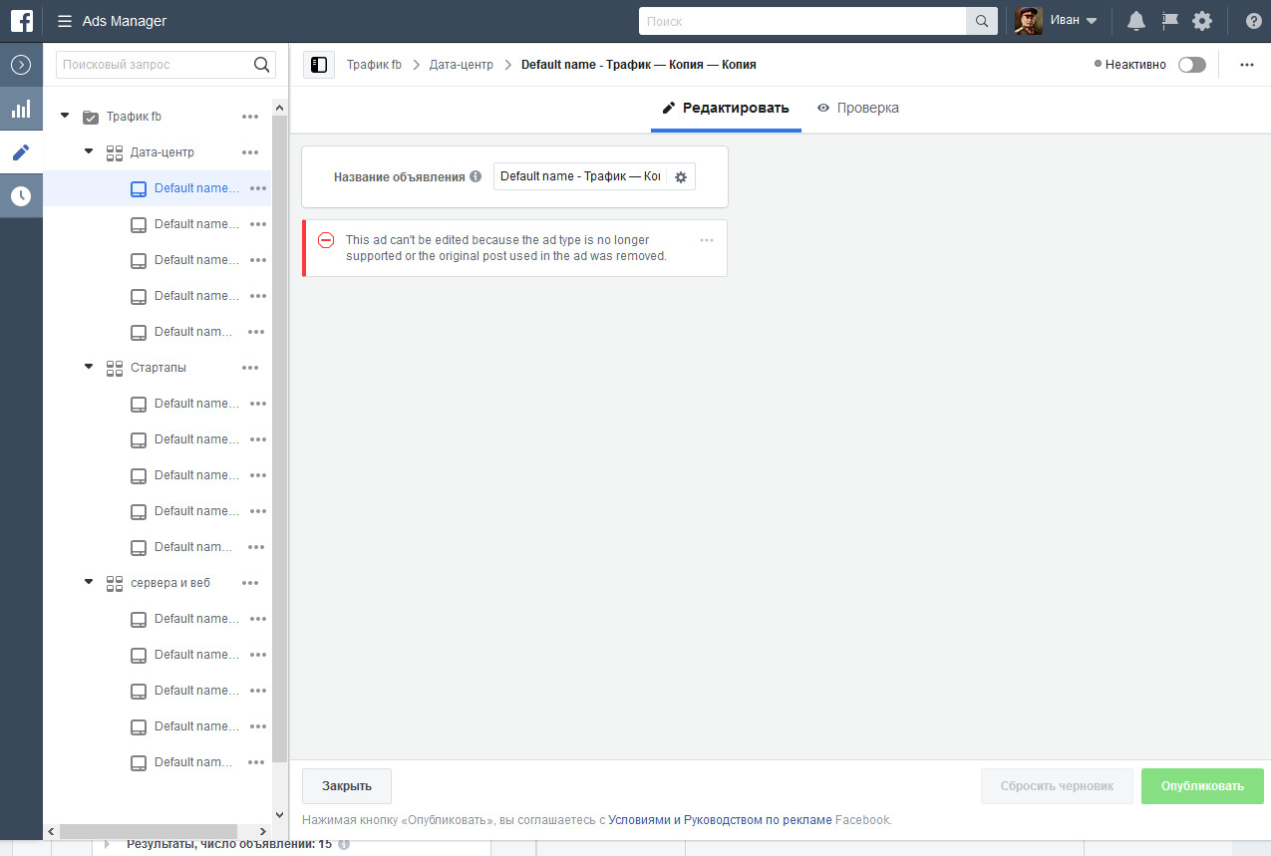This screenshot has height=856, width=1271.
Task: Toggle the Неактивно status switch
Action: (1191, 65)
